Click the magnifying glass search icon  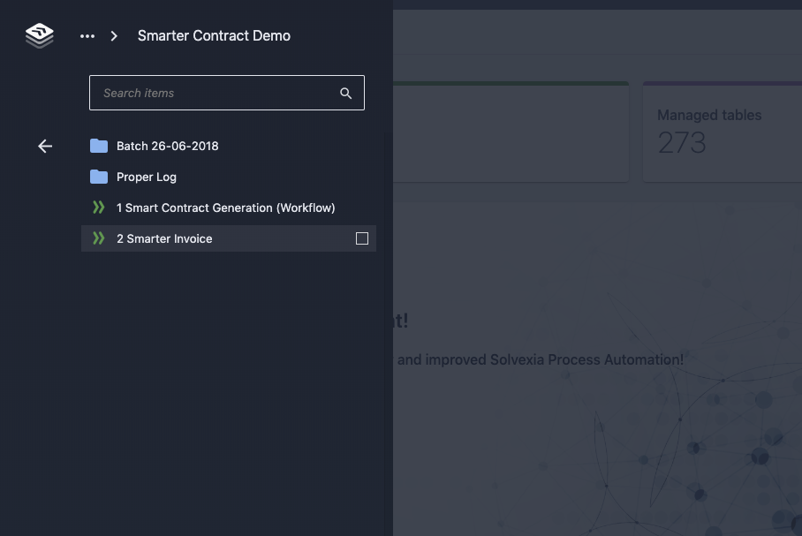346,94
